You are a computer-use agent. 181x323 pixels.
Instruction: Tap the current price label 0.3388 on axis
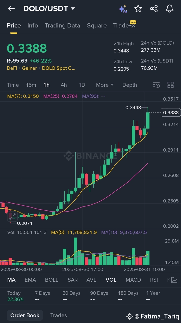coord(171,112)
